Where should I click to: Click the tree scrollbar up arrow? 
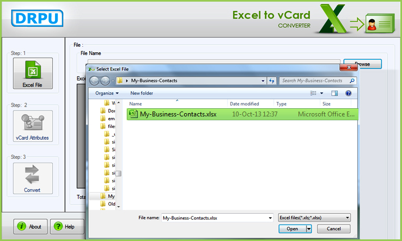click(x=118, y=103)
